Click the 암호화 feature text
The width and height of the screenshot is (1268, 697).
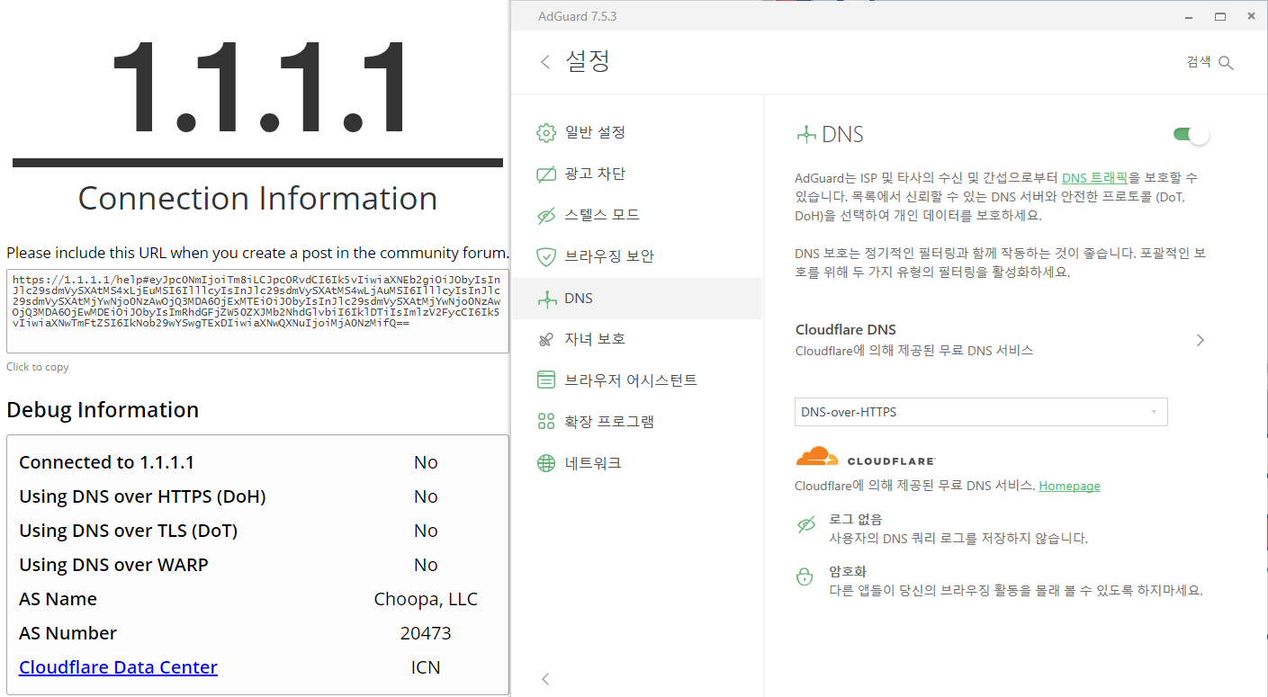coord(848,571)
